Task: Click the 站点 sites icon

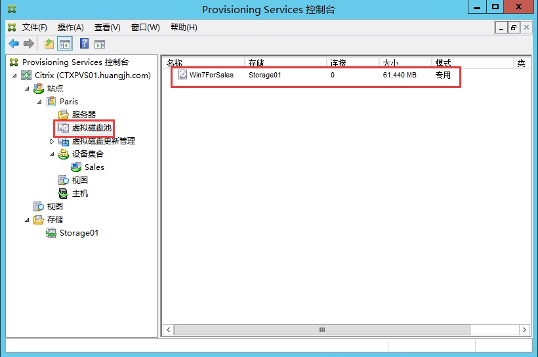Action: point(39,88)
